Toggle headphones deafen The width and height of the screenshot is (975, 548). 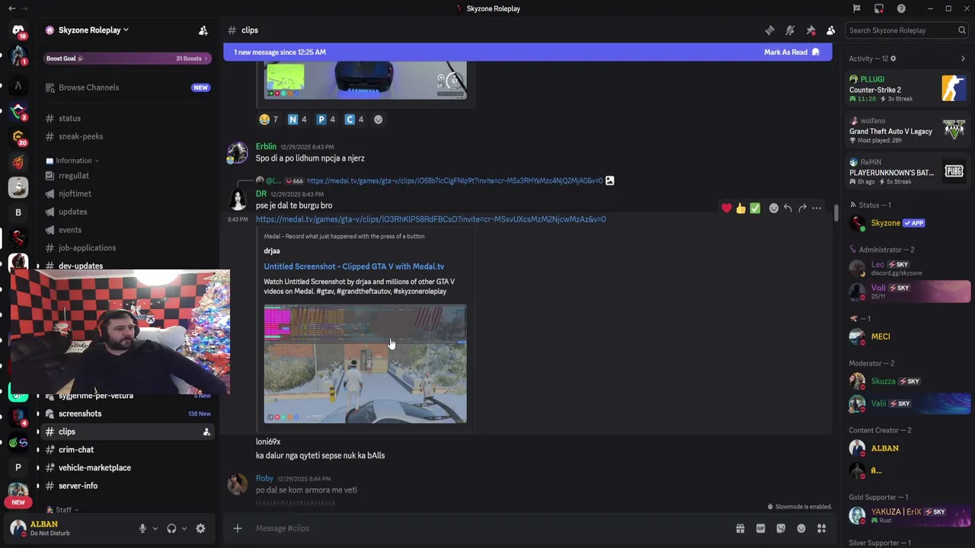tap(171, 528)
